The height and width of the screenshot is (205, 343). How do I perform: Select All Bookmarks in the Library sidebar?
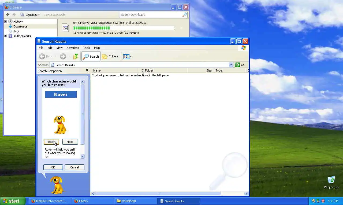pyautogui.click(x=22, y=36)
